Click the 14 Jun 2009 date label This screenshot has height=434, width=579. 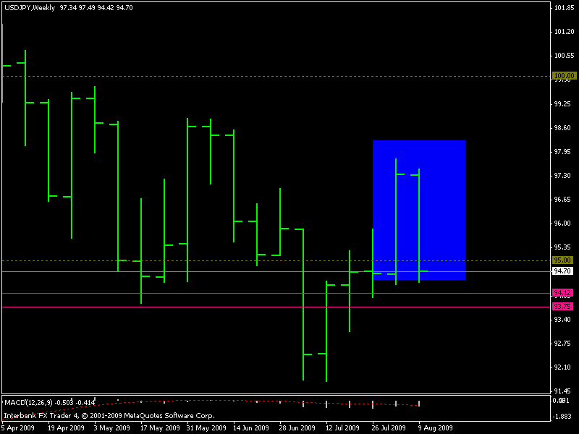coord(251,428)
